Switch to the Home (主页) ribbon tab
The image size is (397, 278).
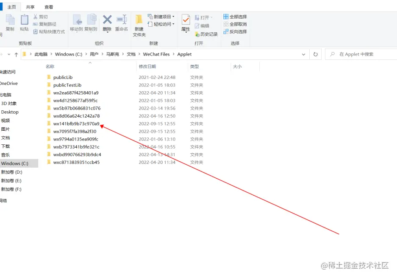11,7
